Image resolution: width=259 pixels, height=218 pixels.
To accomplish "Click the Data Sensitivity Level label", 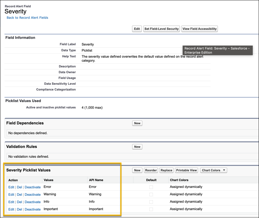I will tap(60, 84).
